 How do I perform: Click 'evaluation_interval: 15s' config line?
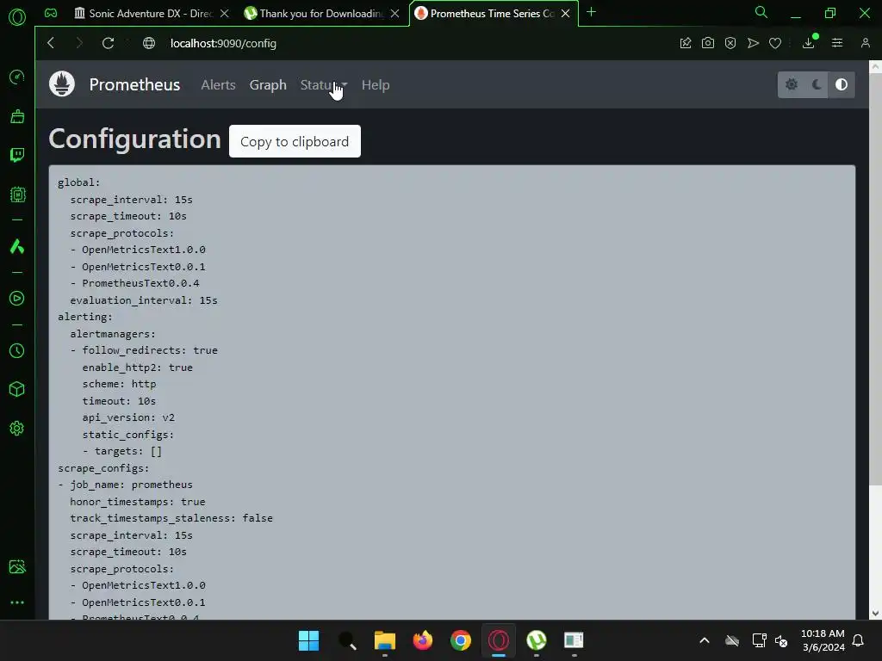tap(144, 300)
